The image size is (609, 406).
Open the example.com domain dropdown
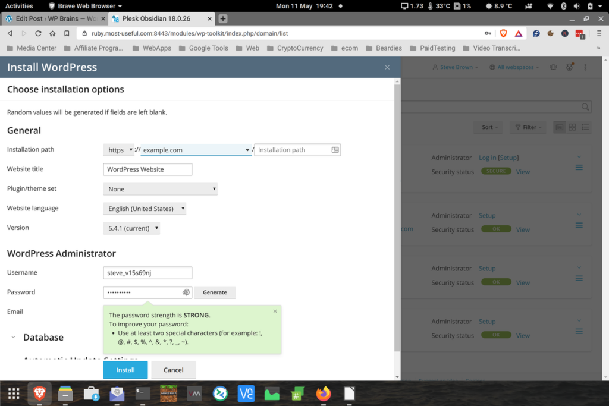196,150
